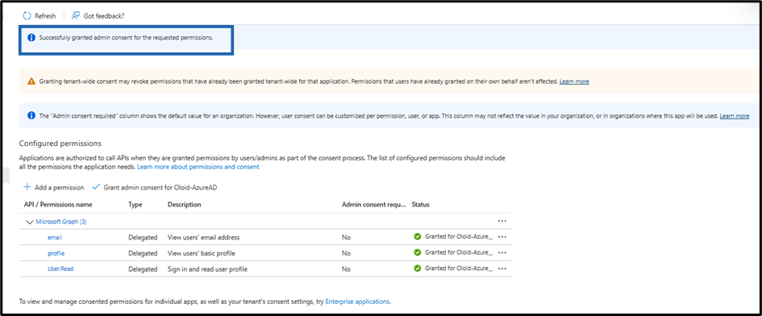Click Delegated type in profile row
The height and width of the screenshot is (316, 762).
[143, 253]
